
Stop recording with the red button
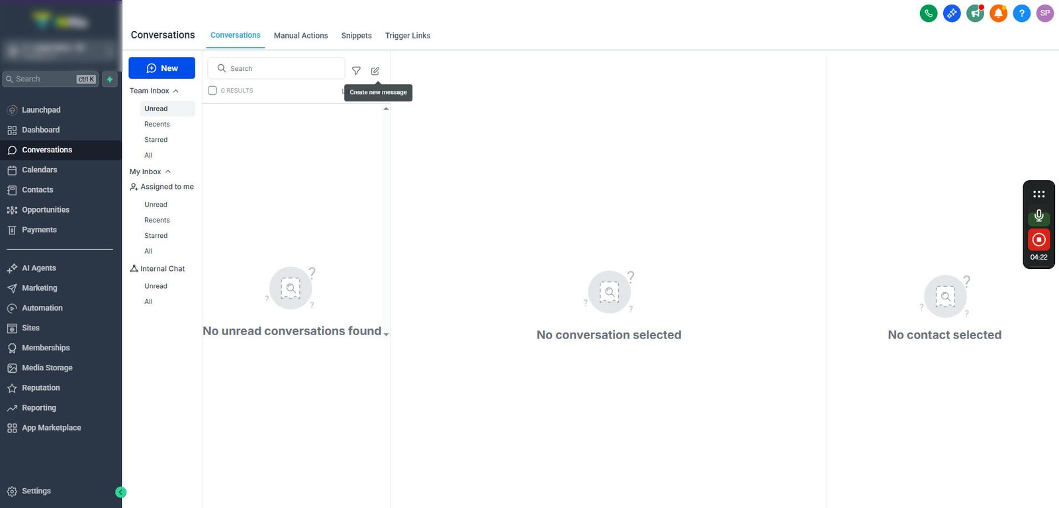point(1039,240)
